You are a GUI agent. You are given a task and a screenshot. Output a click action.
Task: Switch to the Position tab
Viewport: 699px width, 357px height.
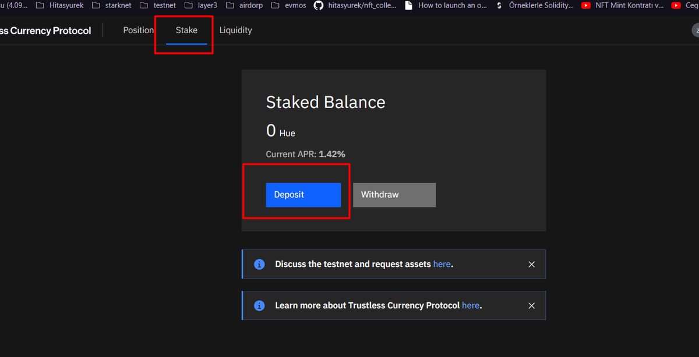pyautogui.click(x=138, y=30)
